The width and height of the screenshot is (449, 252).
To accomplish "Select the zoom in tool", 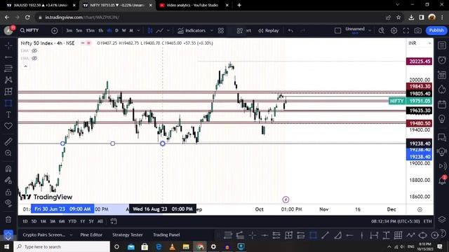I will [8, 153].
